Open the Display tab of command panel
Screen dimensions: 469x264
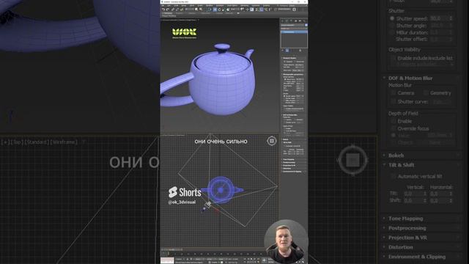[x=300, y=21]
